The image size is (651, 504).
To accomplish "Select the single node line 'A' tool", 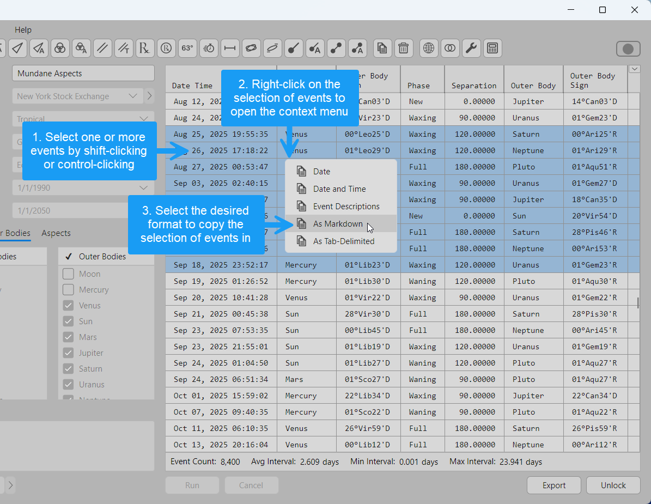I will click(x=315, y=48).
